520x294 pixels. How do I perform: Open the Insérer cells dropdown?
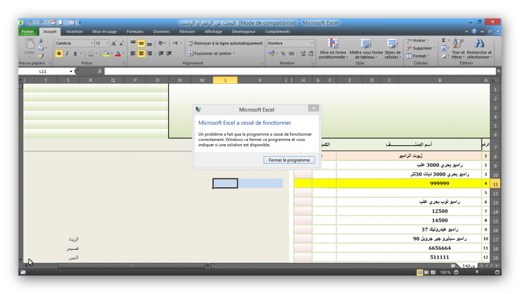click(x=419, y=41)
